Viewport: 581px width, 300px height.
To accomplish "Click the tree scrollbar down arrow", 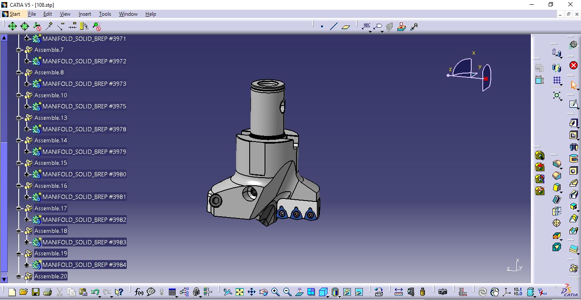I will (x=4, y=280).
